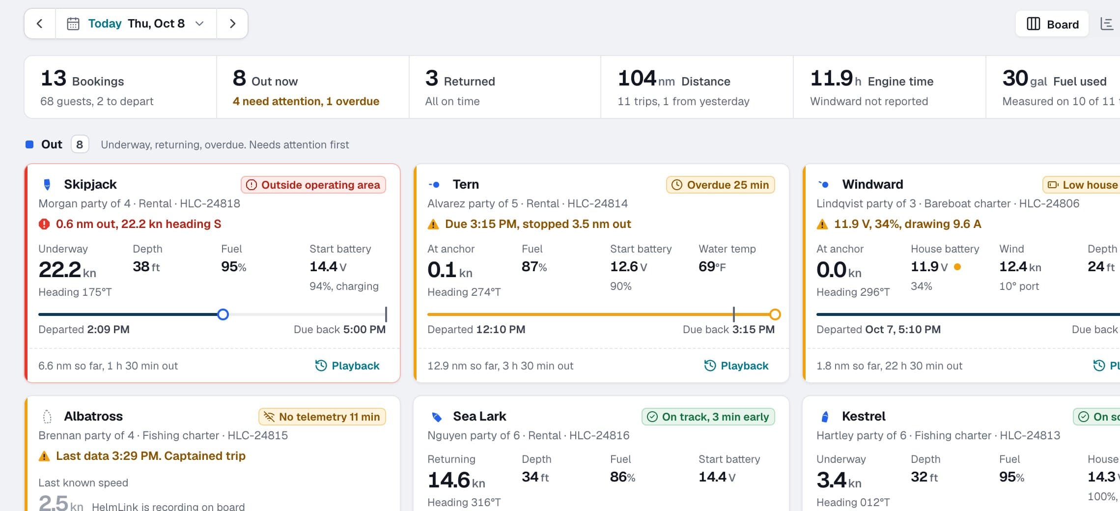Switch to timeline view icon beside Board
Viewport: 1120px width, 511px height.
pos(1107,24)
